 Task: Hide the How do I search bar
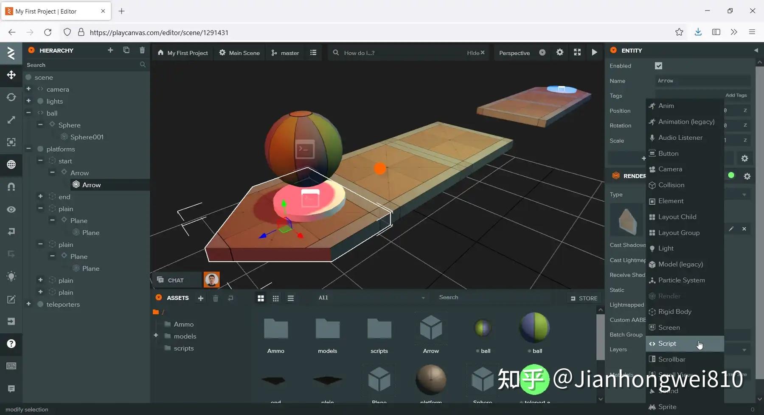476,53
